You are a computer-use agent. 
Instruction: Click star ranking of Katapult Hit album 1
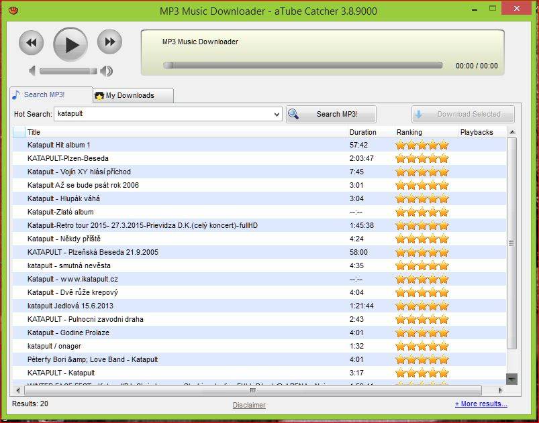click(422, 145)
